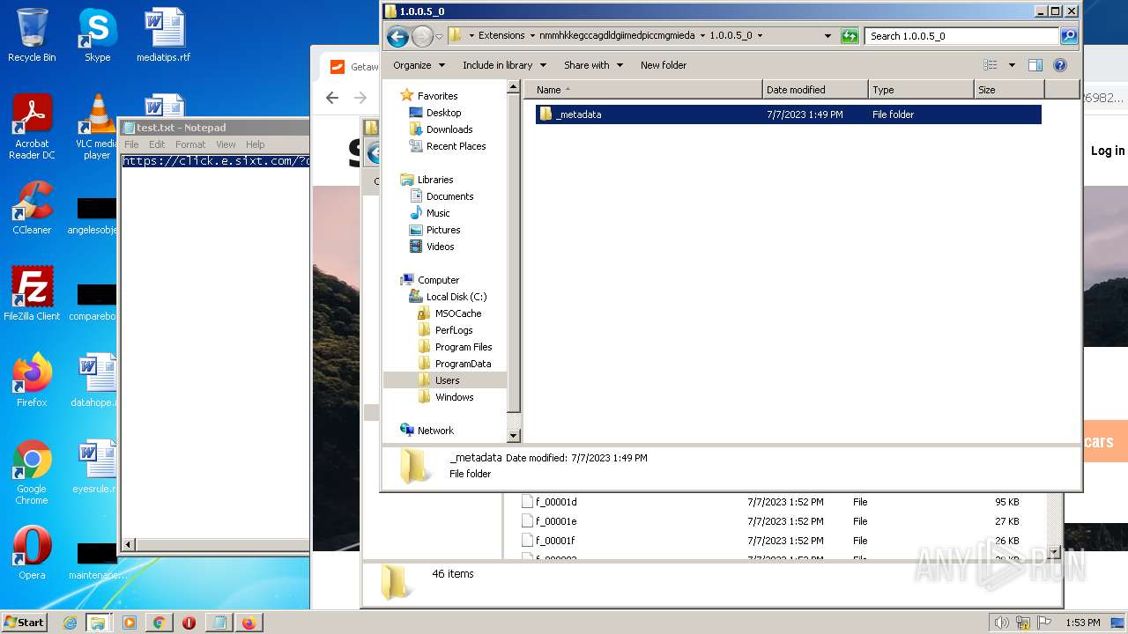Expand 1.0.0.5_0 breadcrumb arrow
This screenshot has height=634, width=1128.
tap(760, 36)
